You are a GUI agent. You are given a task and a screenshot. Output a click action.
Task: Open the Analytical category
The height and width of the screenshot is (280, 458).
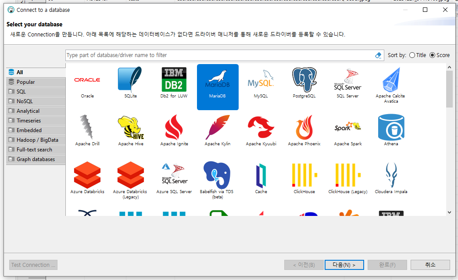tap(36, 111)
